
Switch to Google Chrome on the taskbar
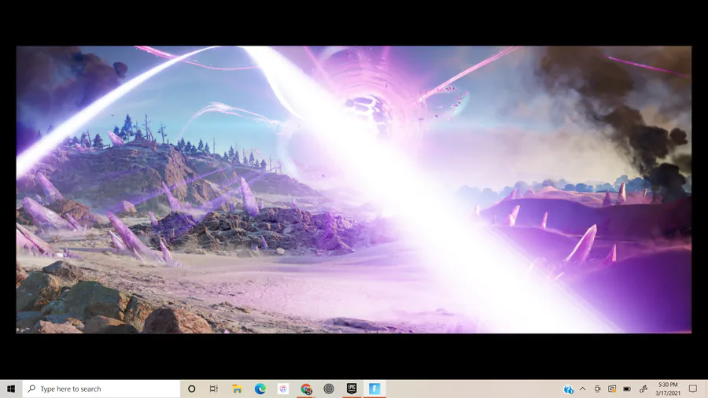[x=306, y=389]
